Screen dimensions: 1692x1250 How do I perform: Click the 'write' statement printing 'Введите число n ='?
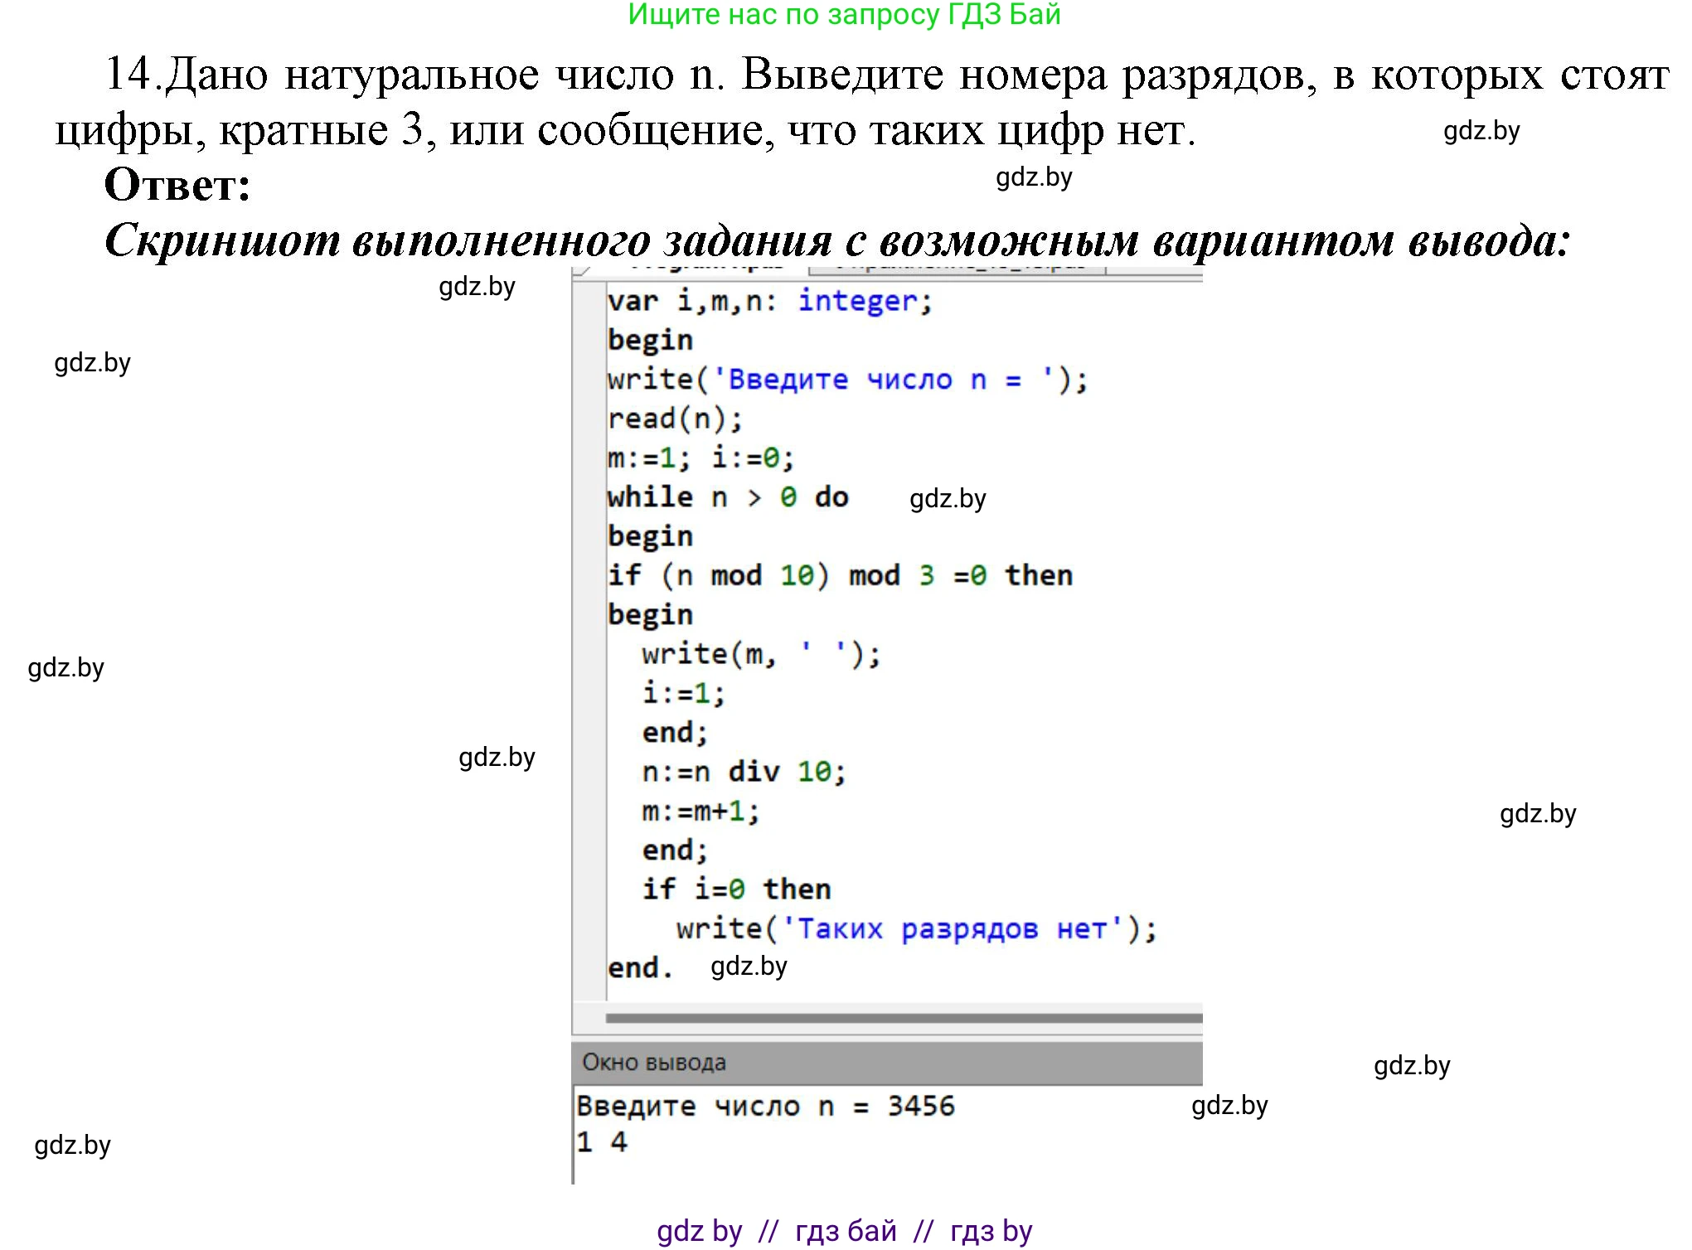(846, 379)
